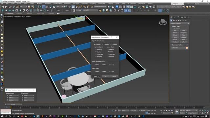Open the Create tab in Command Panel
The height and width of the screenshot is (118, 210).
[171, 17]
